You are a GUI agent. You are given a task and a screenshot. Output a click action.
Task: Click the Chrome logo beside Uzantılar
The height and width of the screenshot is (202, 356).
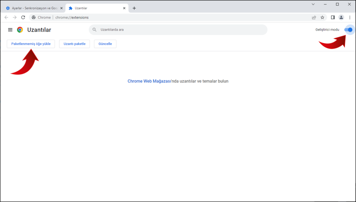click(x=20, y=30)
